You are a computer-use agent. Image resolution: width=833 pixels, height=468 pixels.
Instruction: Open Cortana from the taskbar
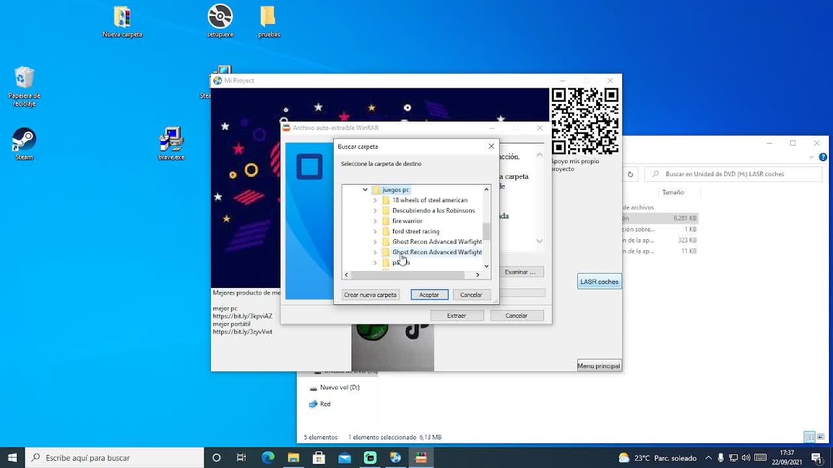pos(216,458)
